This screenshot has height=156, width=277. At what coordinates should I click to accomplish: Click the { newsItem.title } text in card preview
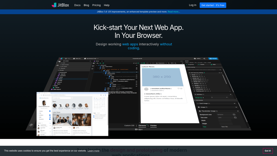coord(153,94)
